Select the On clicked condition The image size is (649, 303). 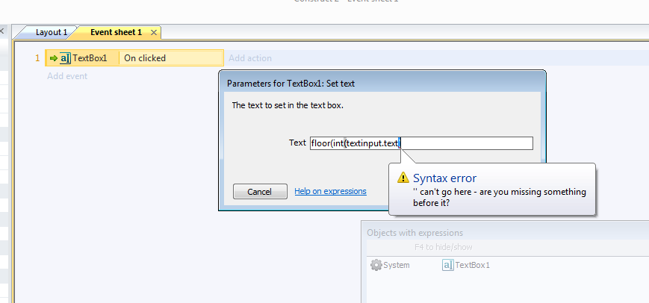[x=145, y=58]
